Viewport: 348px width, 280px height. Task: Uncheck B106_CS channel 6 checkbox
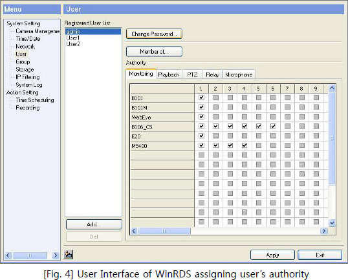(x=273, y=126)
